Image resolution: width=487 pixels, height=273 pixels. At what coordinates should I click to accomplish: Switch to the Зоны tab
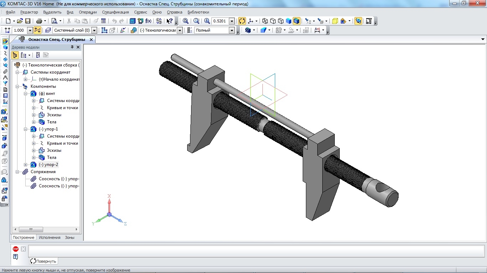(x=70, y=237)
